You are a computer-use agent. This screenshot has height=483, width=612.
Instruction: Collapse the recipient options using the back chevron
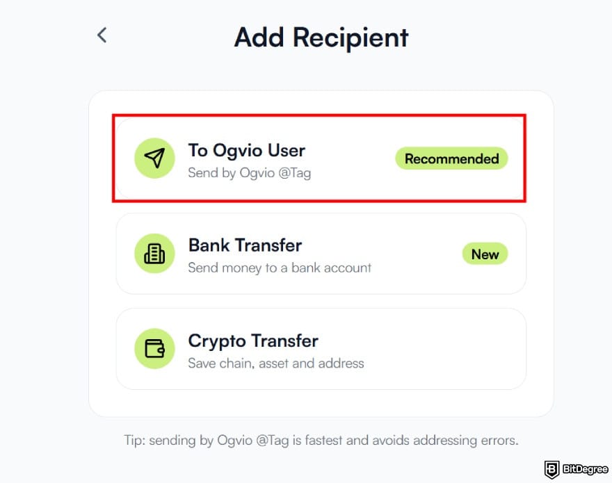(x=102, y=34)
